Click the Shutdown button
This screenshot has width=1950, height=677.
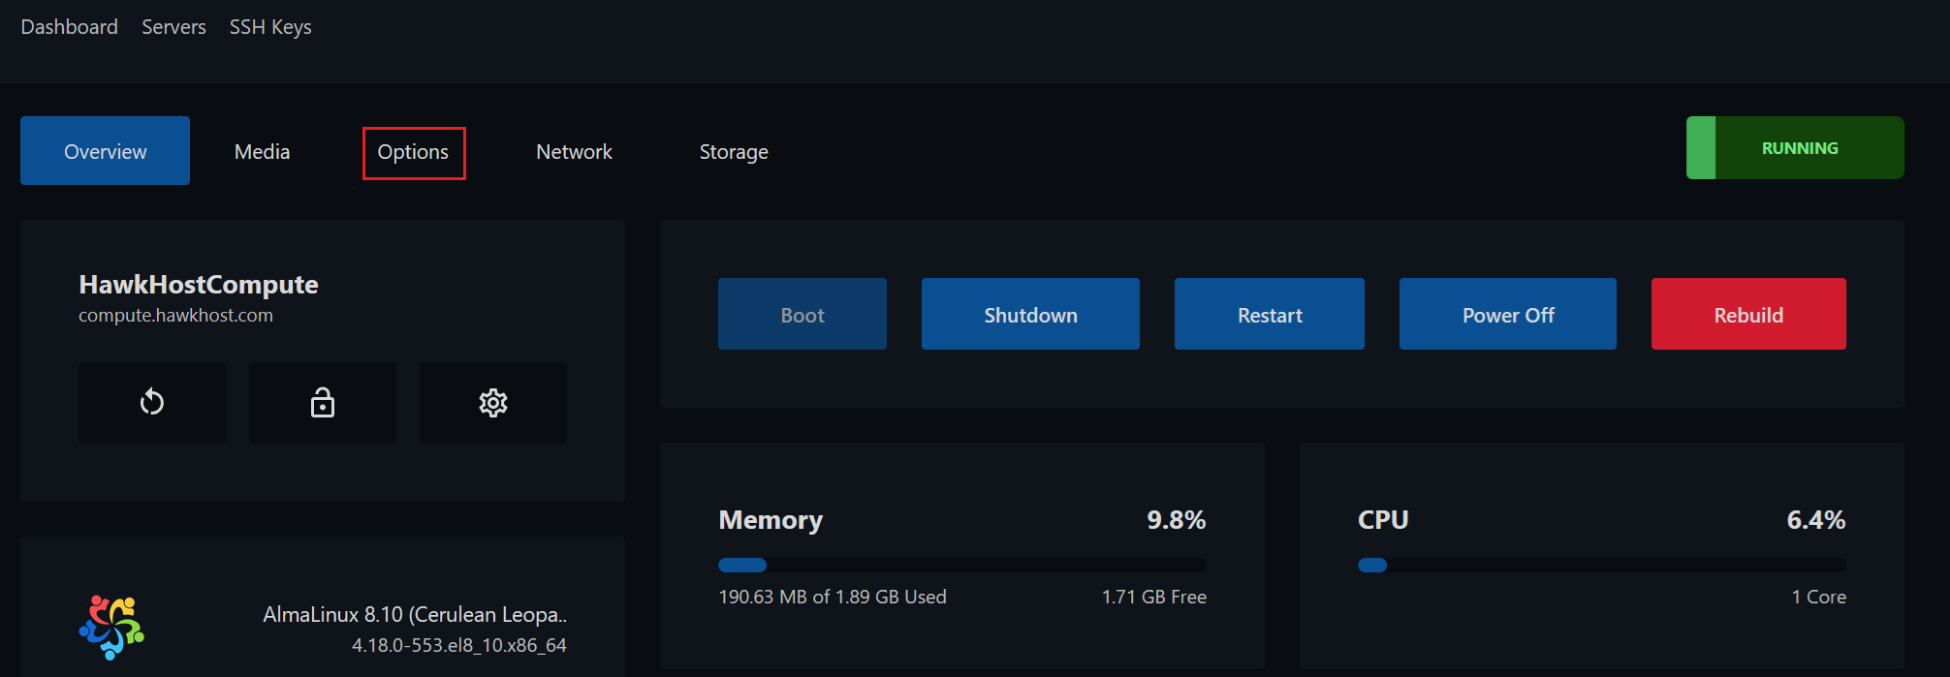(x=1030, y=315)
